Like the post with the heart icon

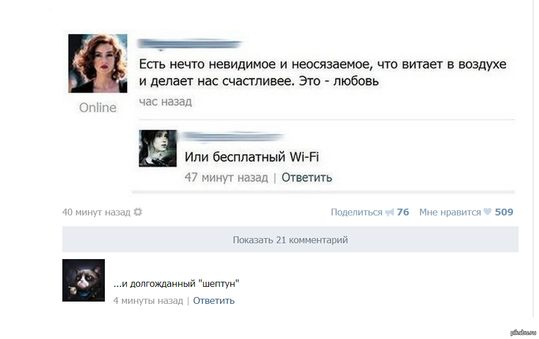point(487,212)
